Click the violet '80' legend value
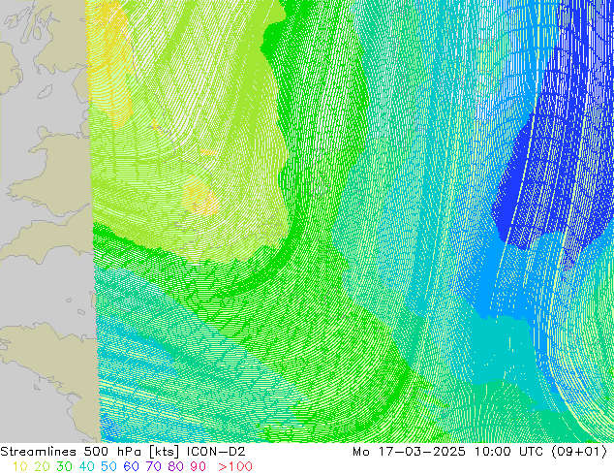The image size is (614, 475). pos(176,467)
